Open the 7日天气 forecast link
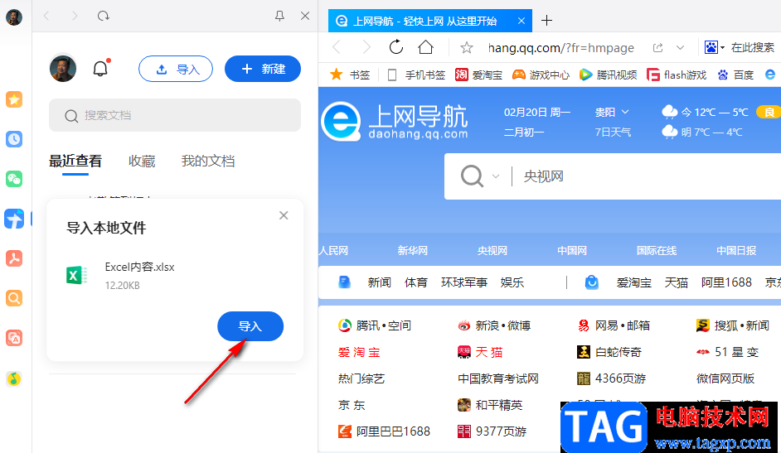The height and width of the screenshot is (453, 781). click(613, 133)
